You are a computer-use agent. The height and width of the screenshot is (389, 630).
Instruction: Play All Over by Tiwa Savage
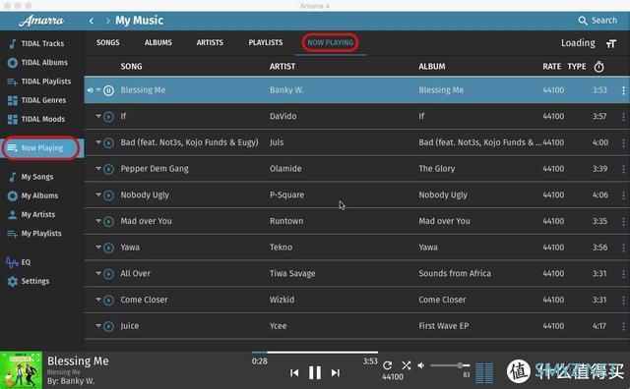pyautogui.click(x=108, y=274)
